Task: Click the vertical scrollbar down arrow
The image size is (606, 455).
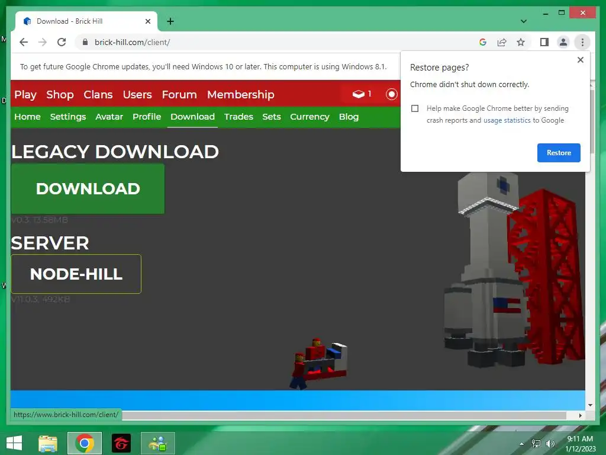Action: pyautogui.click(x=590, y=405)
